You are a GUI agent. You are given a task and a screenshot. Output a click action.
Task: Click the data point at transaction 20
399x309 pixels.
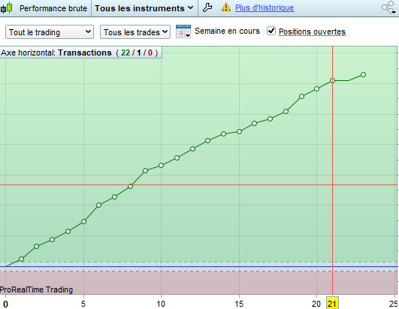tap(317, 88)
